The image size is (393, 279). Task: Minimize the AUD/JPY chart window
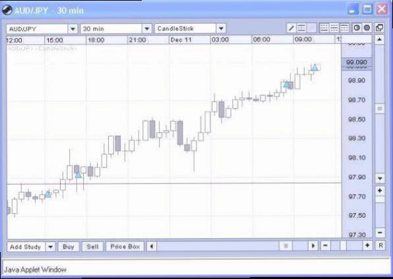pos(353,9)
